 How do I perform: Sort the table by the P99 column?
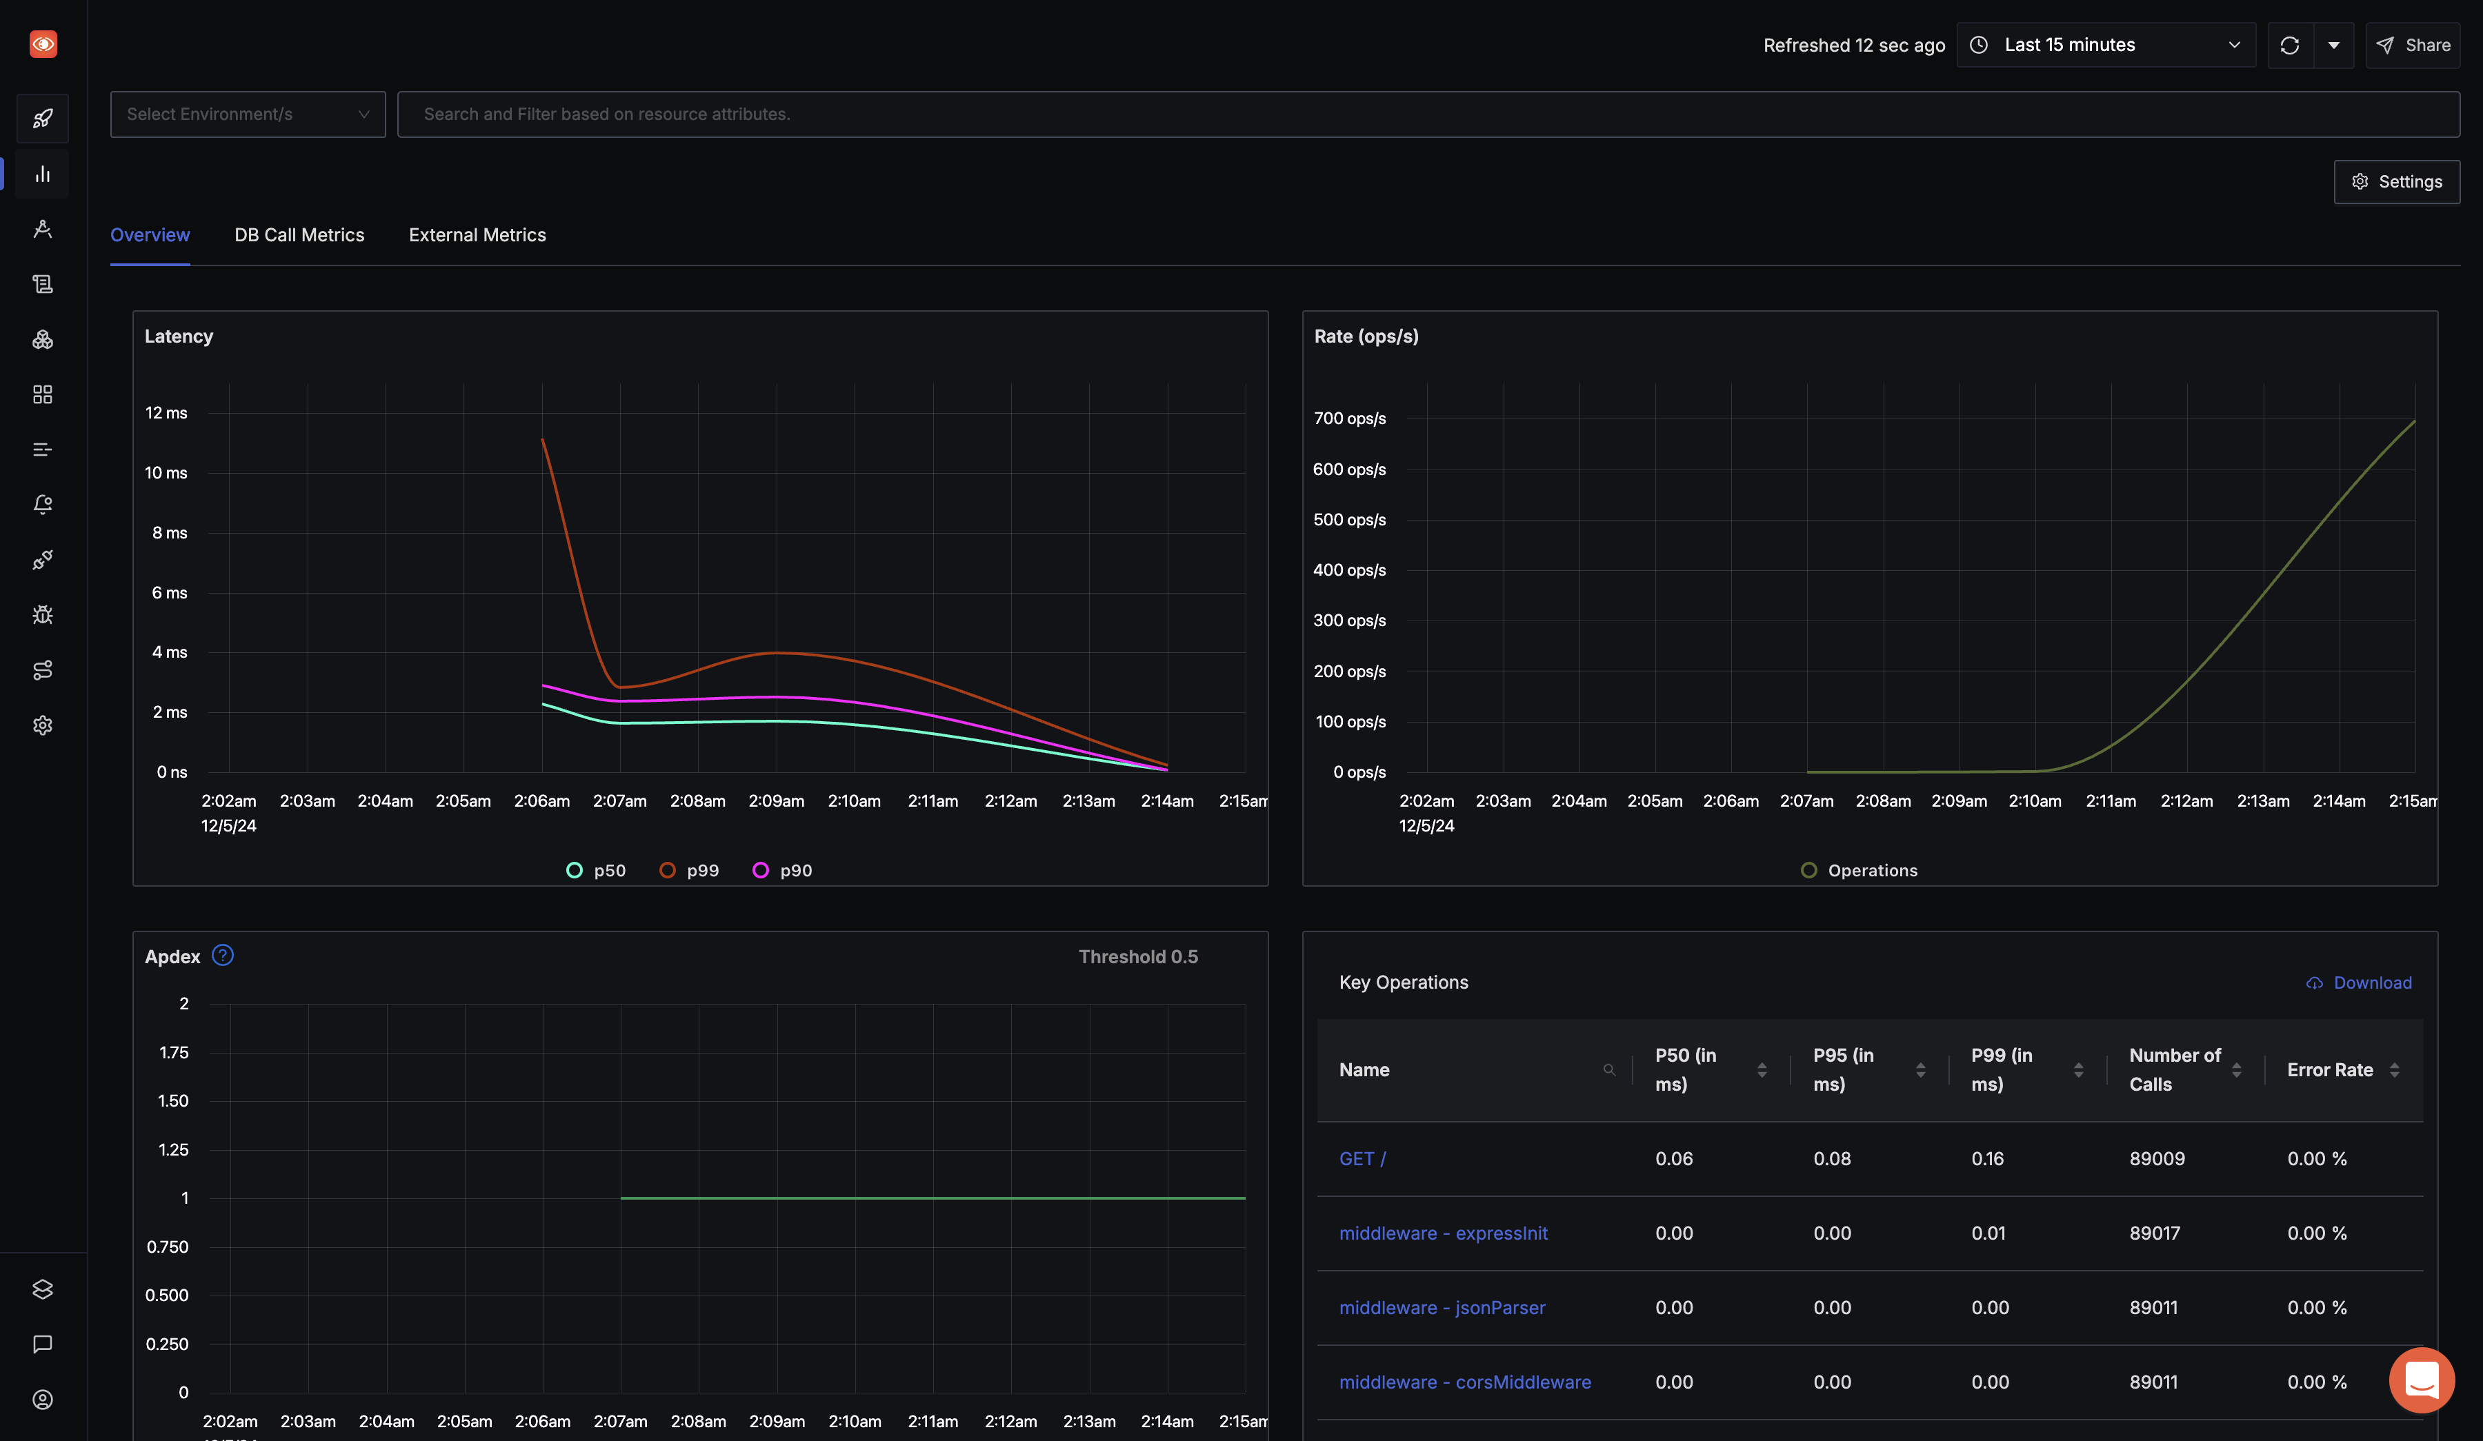[2078, 1069]
